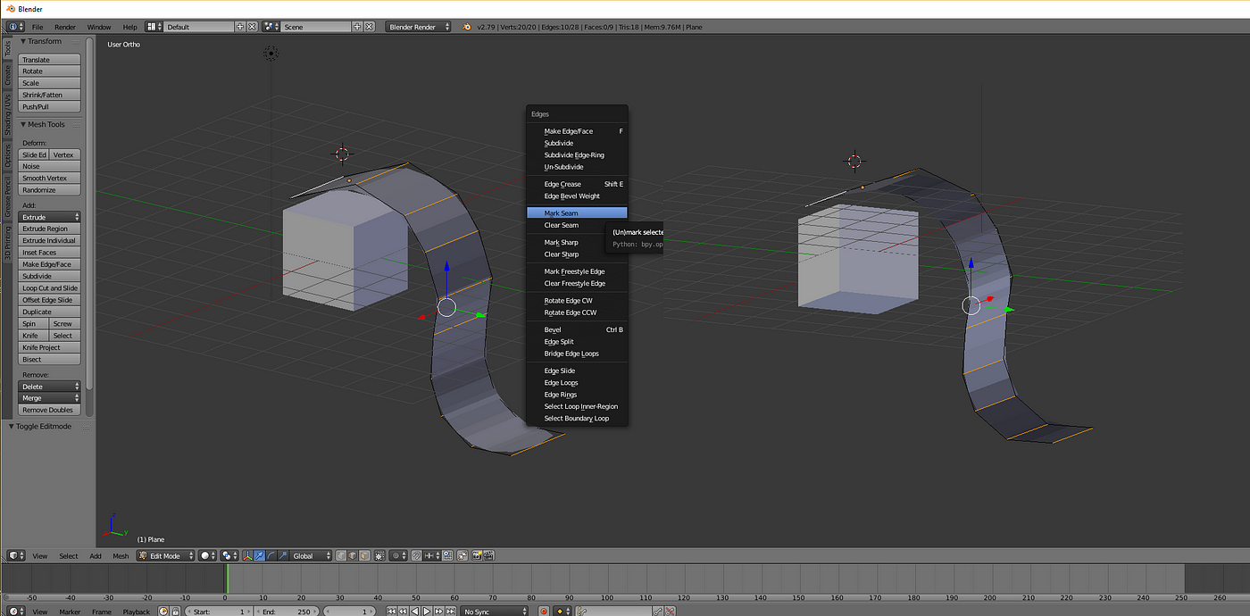Select the scale manipulator icon
Viewport: 1250px width, 616px height.
(283, 555)
